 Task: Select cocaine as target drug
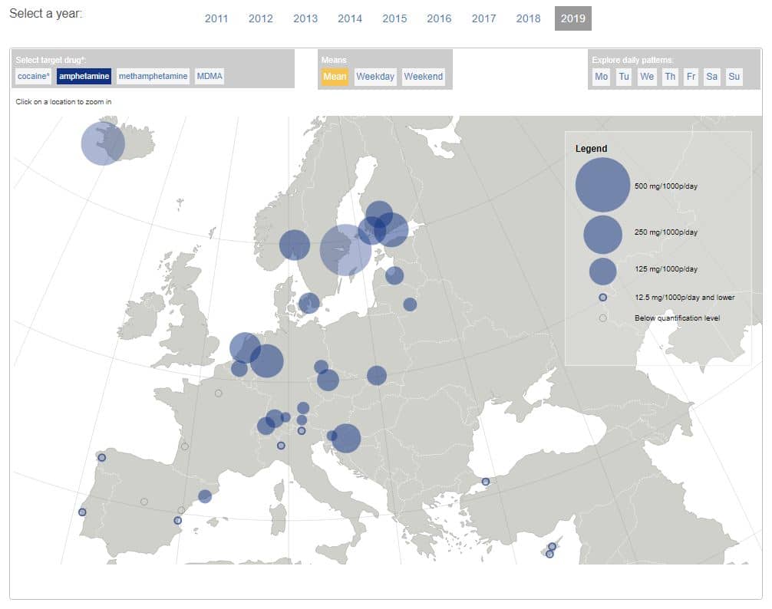33,77
